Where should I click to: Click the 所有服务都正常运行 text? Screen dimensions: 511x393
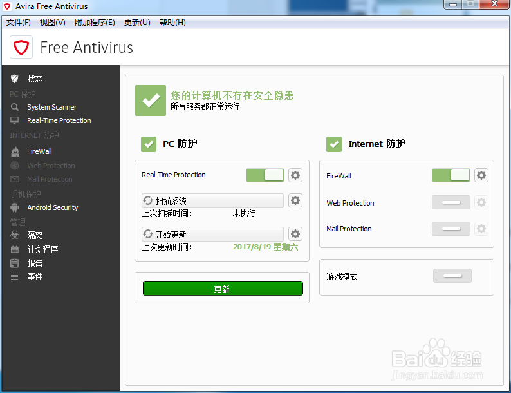click(x=205, y=106)
